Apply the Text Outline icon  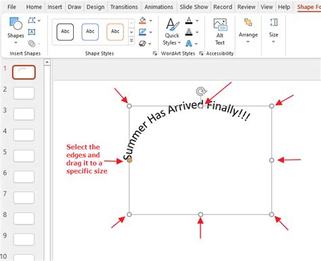click(x=189, y=32)
